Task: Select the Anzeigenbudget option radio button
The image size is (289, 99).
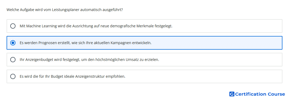Action: click(13, 60)
